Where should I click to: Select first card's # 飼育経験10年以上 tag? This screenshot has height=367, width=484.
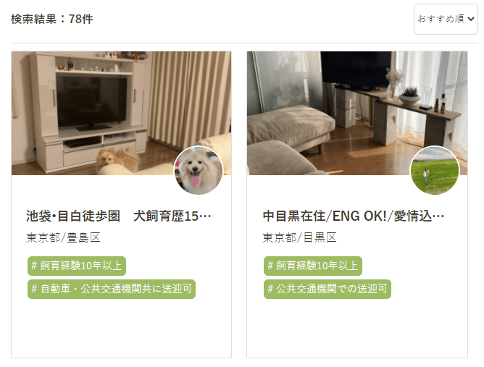coord(77,266)
